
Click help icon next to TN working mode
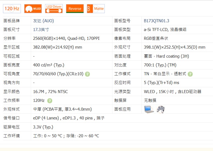[x=190, y=74]
